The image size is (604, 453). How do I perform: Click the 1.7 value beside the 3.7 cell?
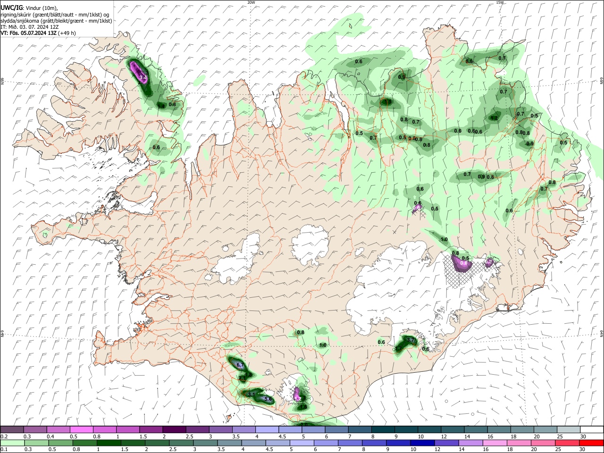pyautogui.click(x=399, y=349)
